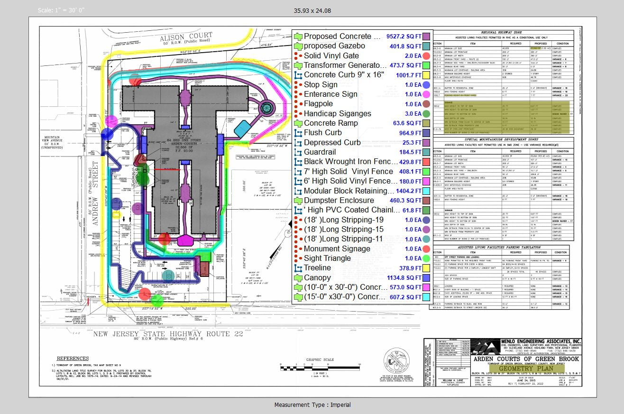Click the count icon next to Flagpole
The width and height of the screenshot is (624, 414).
297,104
